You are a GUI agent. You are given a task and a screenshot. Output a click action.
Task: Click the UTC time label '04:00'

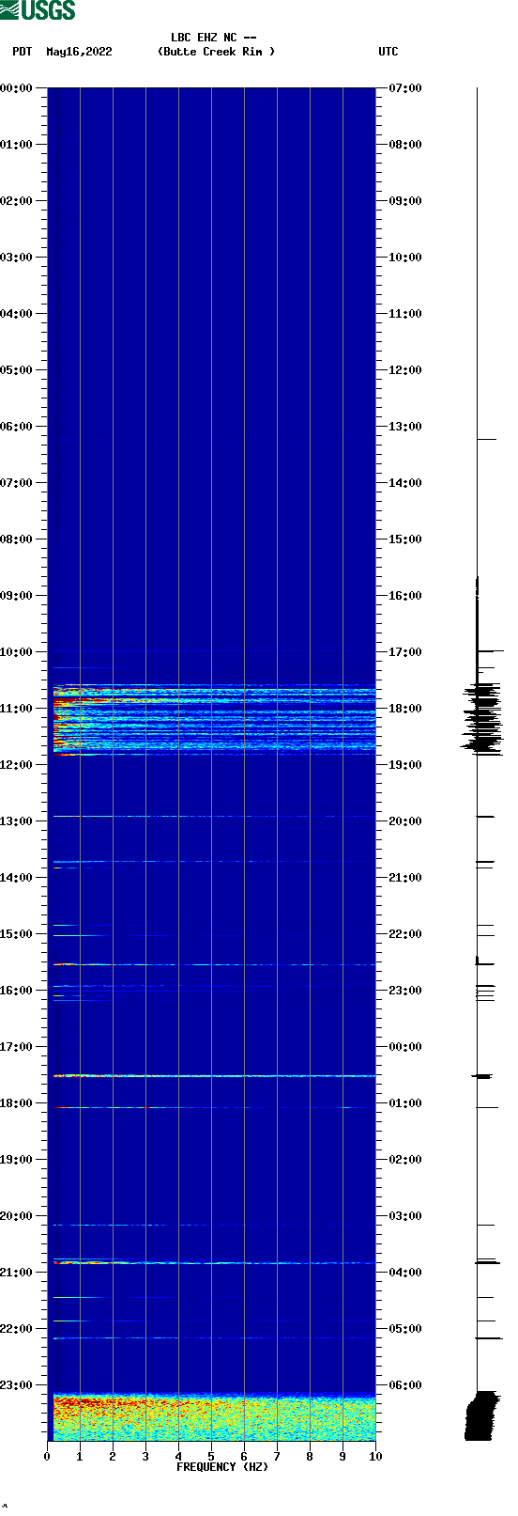[405, 1273]
